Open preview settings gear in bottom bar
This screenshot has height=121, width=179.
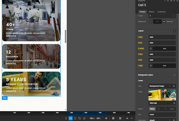106,118
